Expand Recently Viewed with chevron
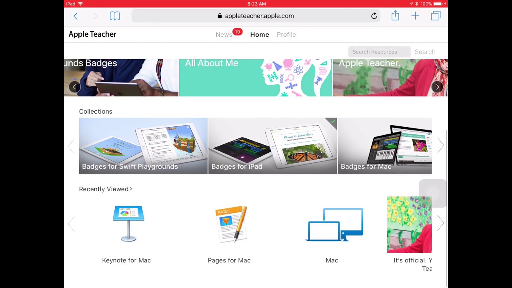The width and height of the screenshot is (512, 288). [x=131, y=189]
